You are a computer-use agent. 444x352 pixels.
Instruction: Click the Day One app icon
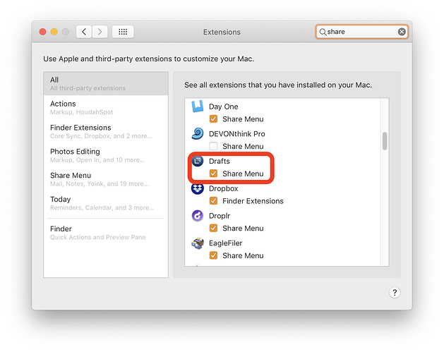point(198,107)
